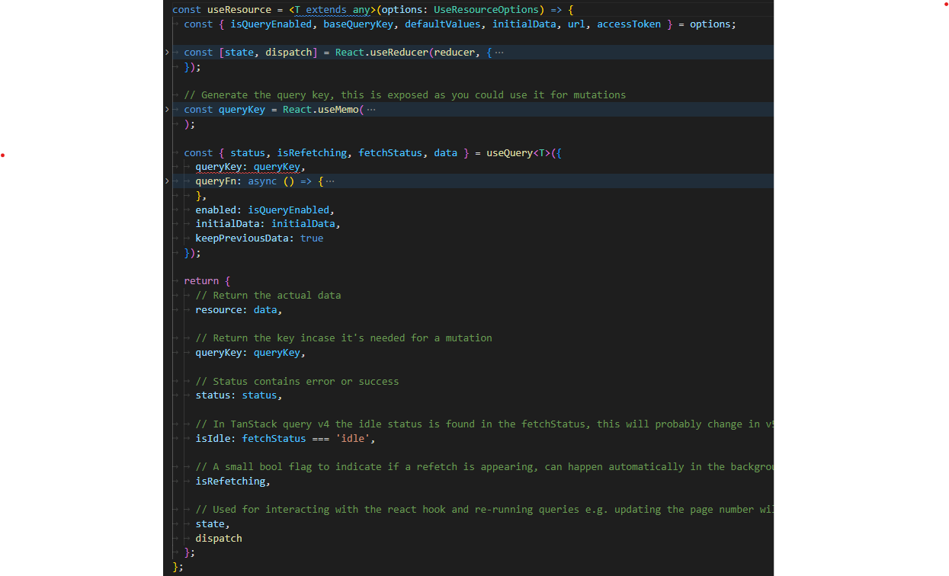This screenshot has height=576, width=949.
Task: Click the isRefetching return property
Action: (233, 482)
